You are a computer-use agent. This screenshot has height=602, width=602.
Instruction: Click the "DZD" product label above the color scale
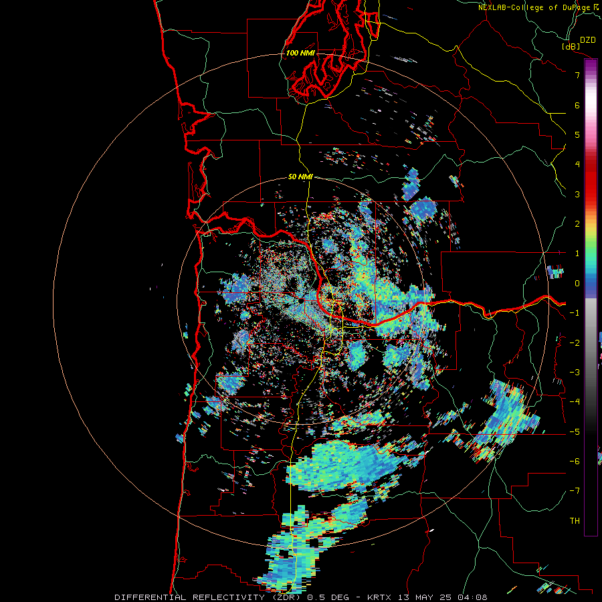click(x=588, y=40)
